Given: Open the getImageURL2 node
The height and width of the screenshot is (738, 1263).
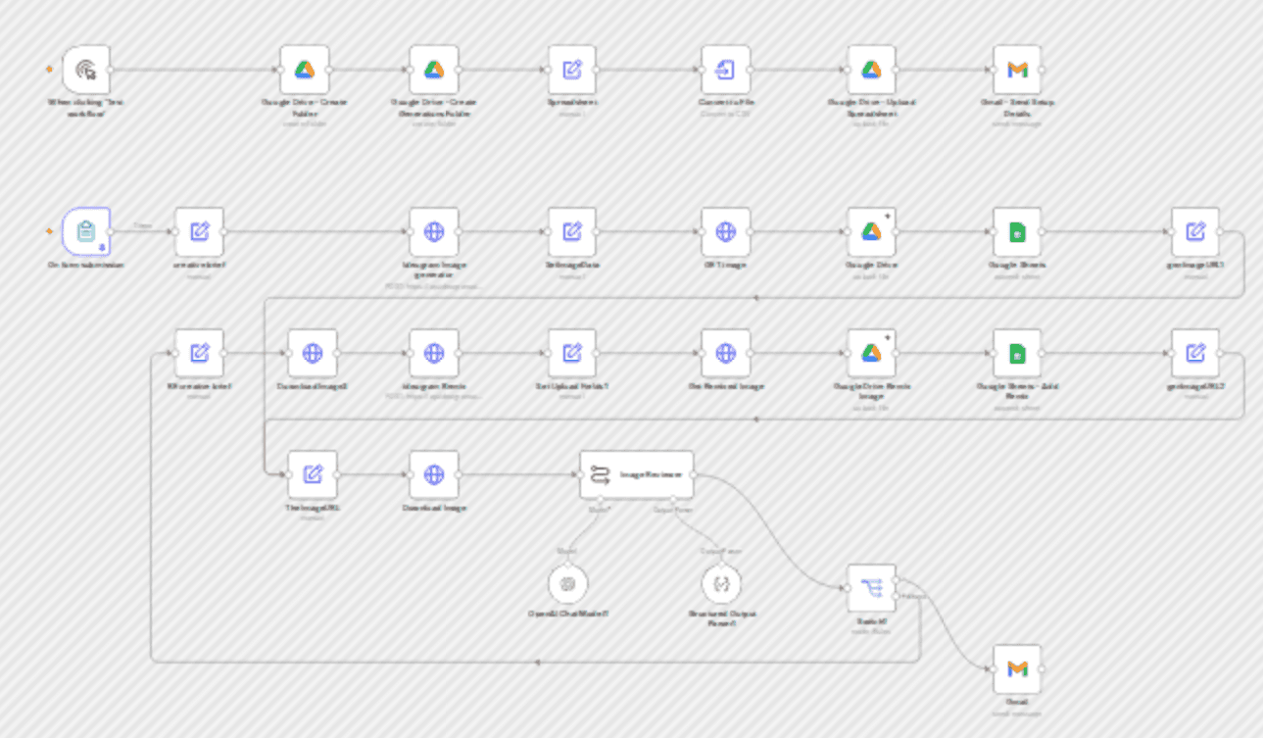Looking at the screenshot, I should 1195,353.
